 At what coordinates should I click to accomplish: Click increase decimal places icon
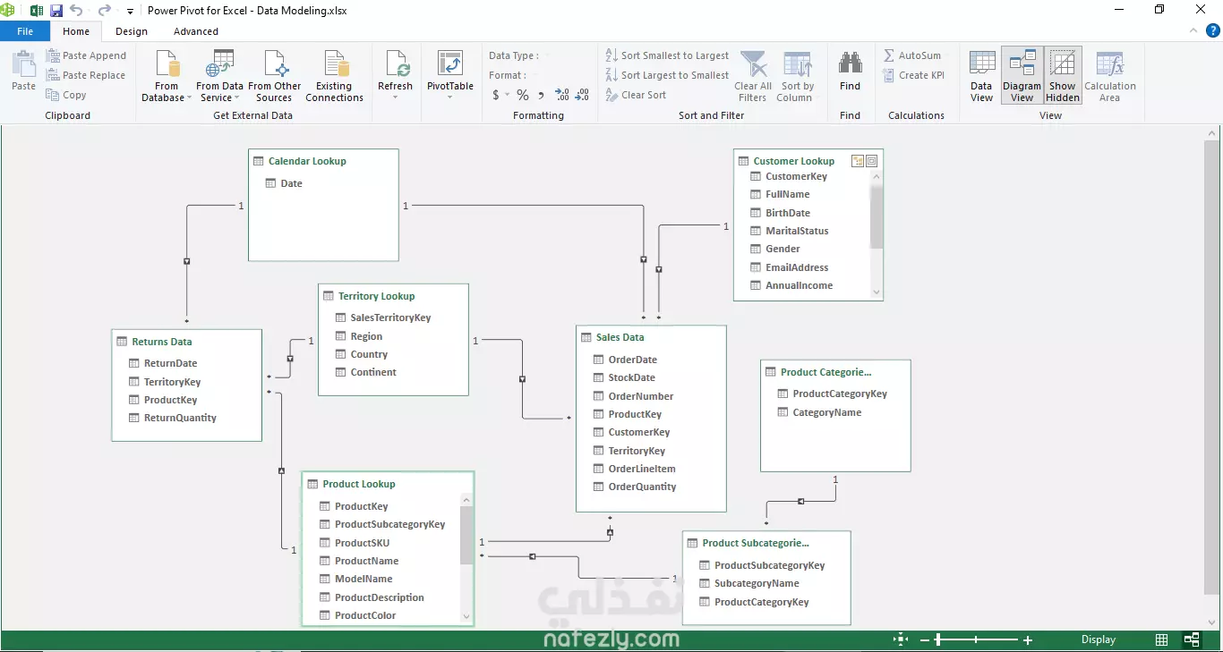(x=562, y=94)
